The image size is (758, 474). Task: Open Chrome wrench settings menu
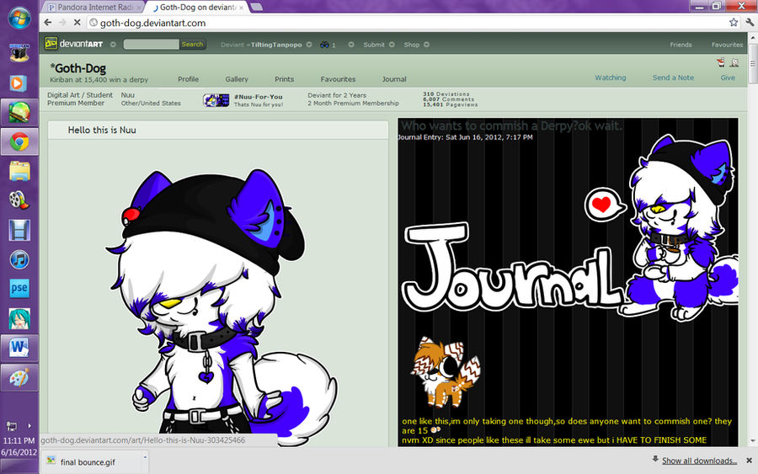pyautogui.click(x=750, y=22)
